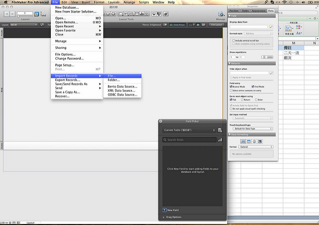Image resolution: width=319 pixels, height=225 pixels.
Task: Click the Field Picker button in layout bar
Action: click(x=177, y=25)
